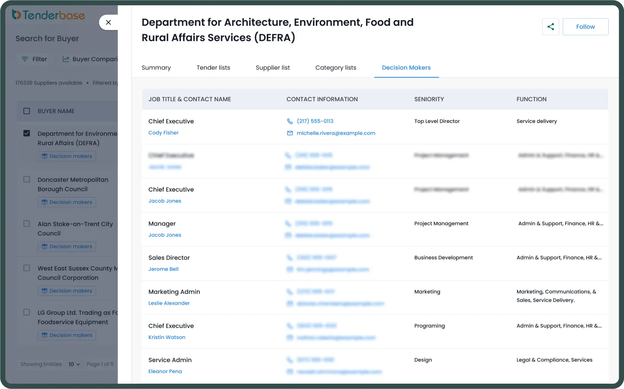Click the Filter icon button
This screenshot has width=624, height=389.
[25, 59]
